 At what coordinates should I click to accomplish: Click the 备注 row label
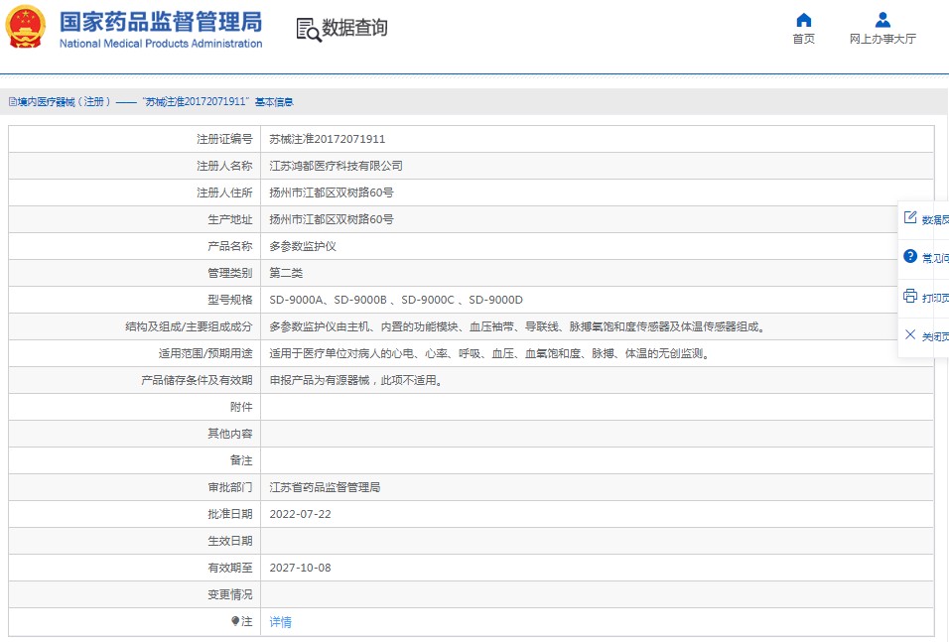pos(241,460)
